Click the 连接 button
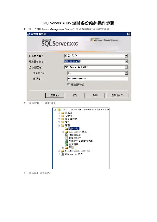The width and height of the screenshot is (157, 222). (55, 95)
